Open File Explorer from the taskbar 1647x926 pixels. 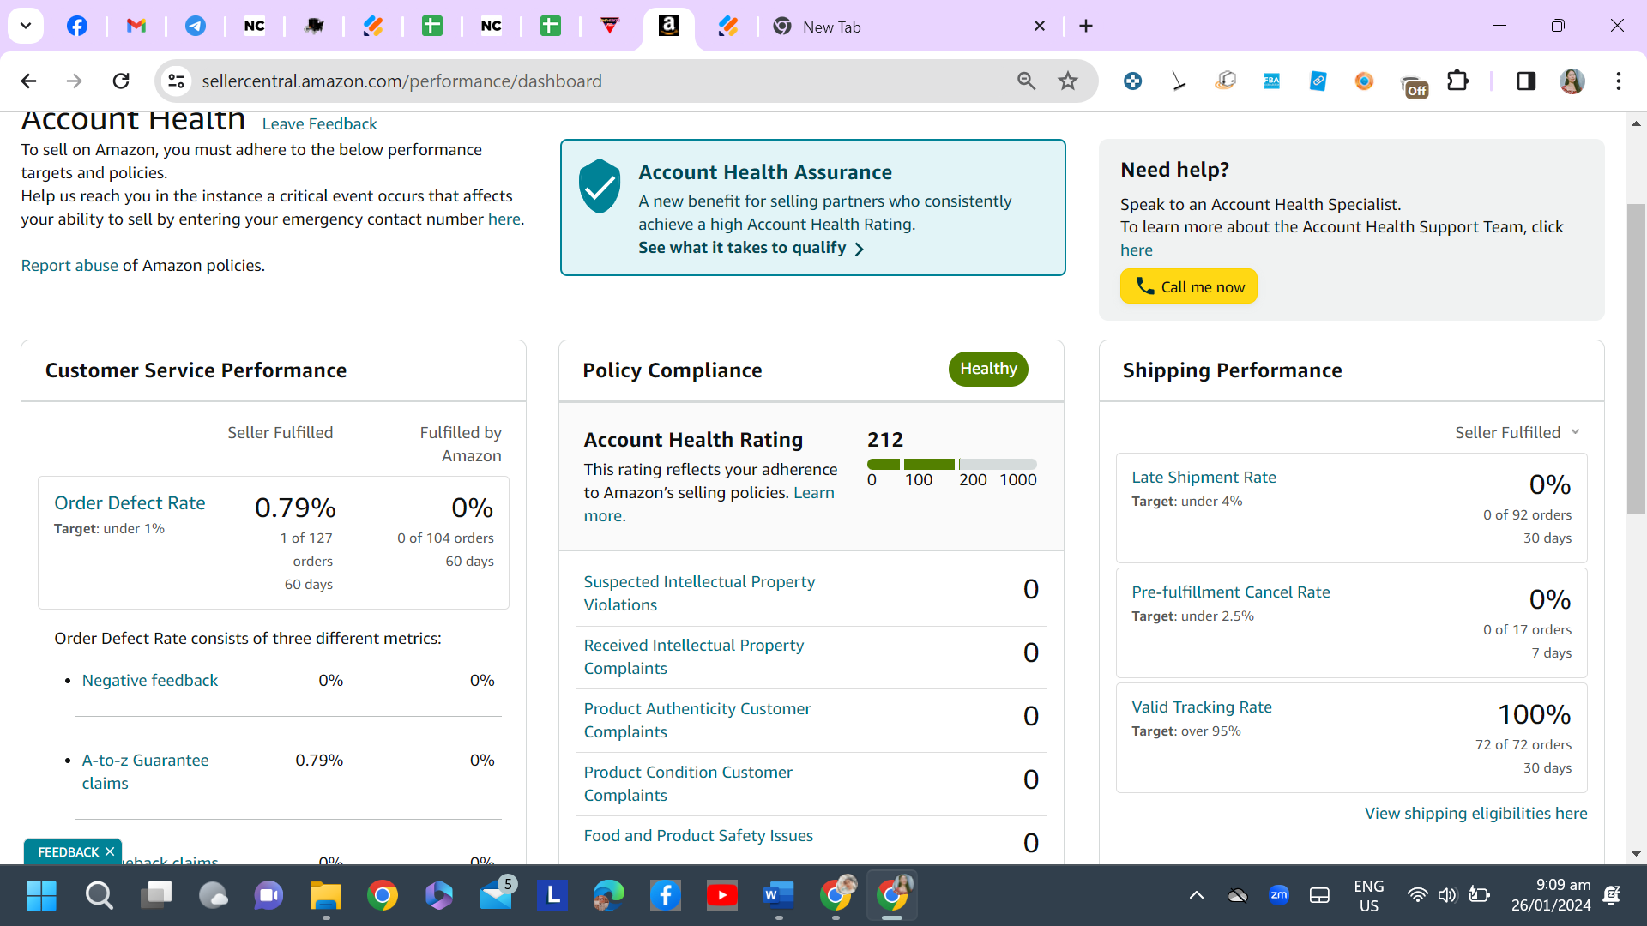coord(326,896)
